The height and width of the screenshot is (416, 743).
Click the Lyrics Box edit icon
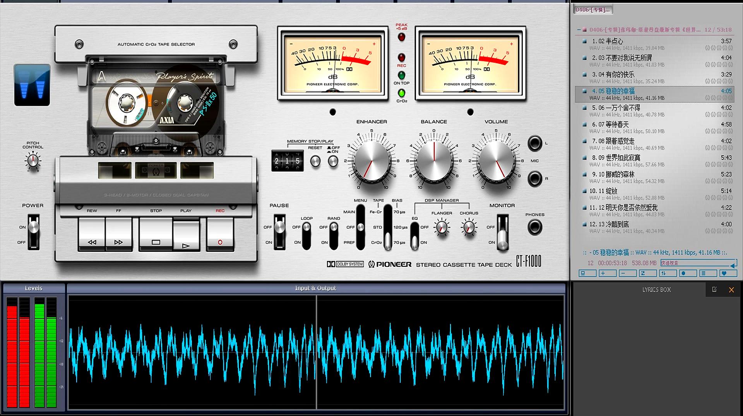pos(714,289)
